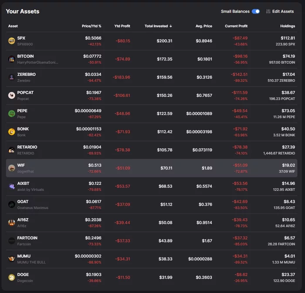The image size is (305, 293).
Task: Click the AI16Z avatar icon
Action: pyautogui.click(x=12, y=222)
